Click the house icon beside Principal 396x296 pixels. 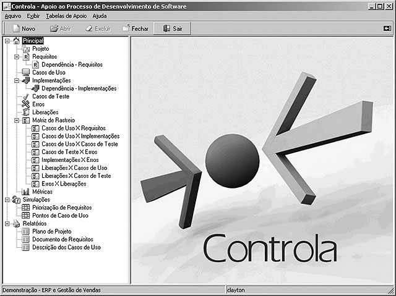point(17,40)
